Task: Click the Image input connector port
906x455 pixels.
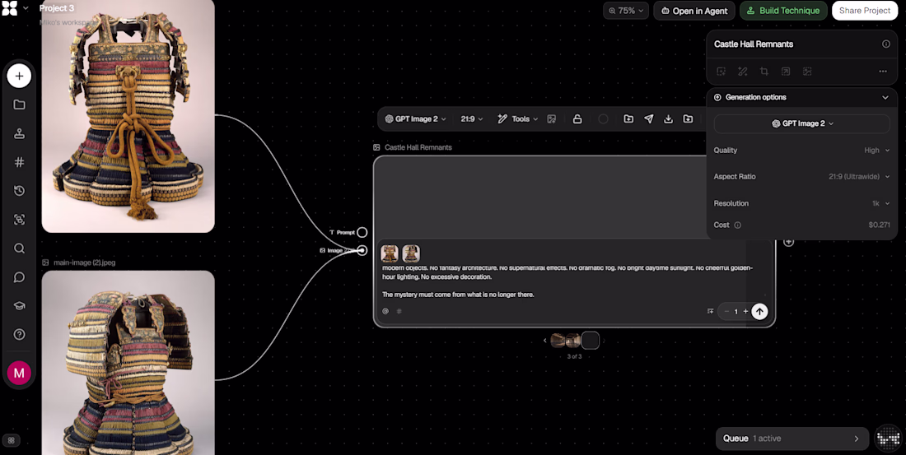Action: (362, 250)
